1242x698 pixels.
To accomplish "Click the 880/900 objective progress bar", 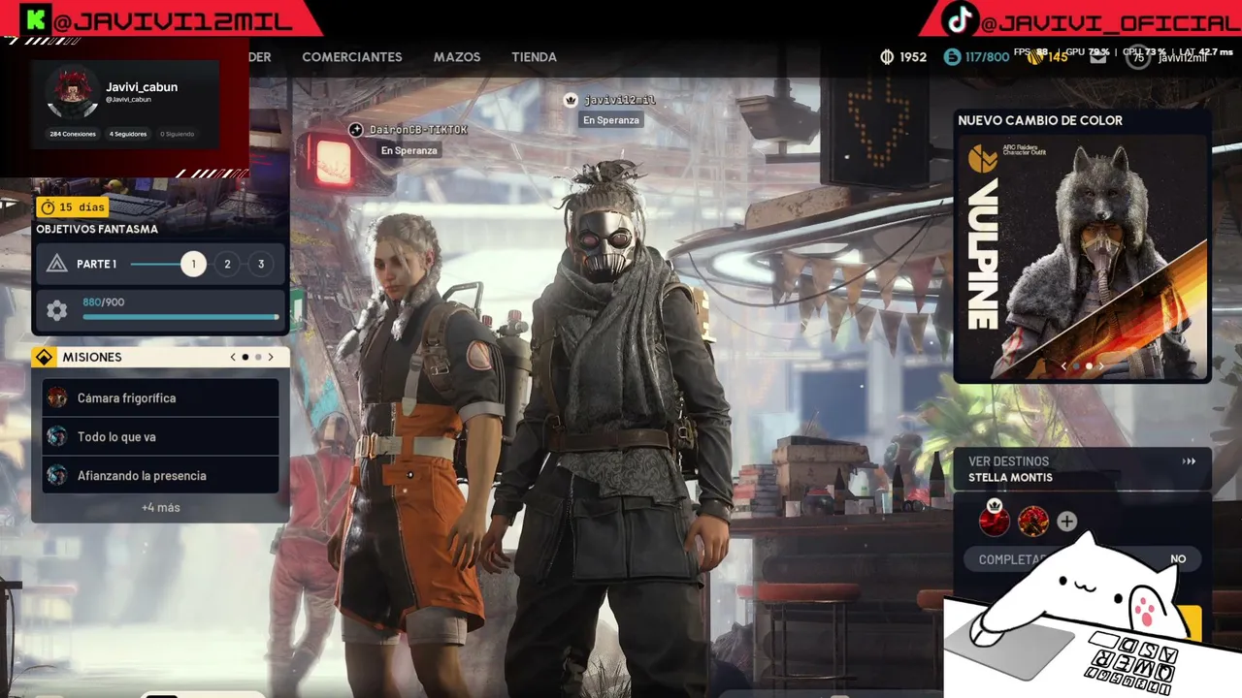I will [180, 317].
